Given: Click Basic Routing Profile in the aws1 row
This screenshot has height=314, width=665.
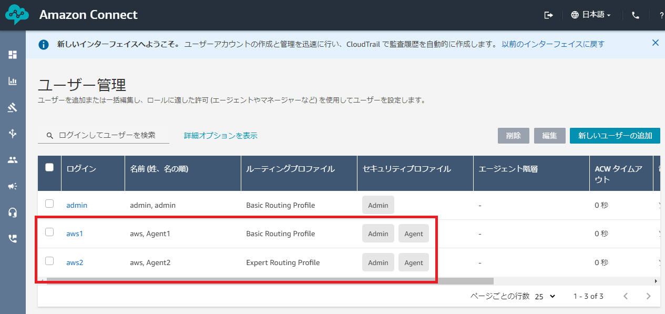Looking at the screenshot, I should click(x=281, y=234).
